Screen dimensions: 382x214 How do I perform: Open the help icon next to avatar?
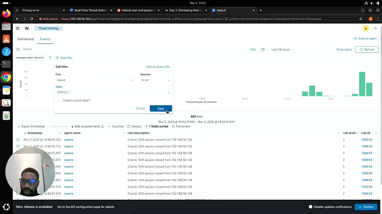coord(375,29)
